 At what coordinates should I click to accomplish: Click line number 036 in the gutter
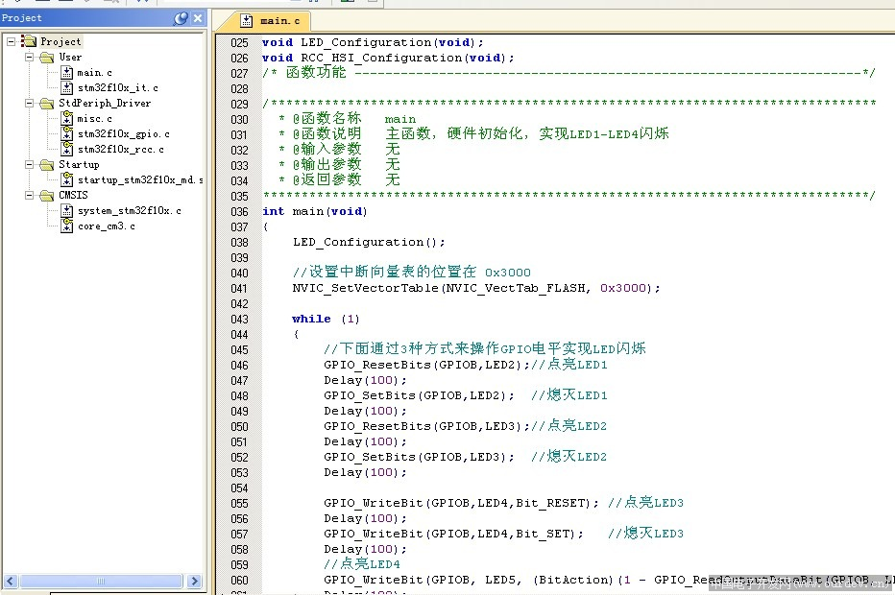coord(239,212)
